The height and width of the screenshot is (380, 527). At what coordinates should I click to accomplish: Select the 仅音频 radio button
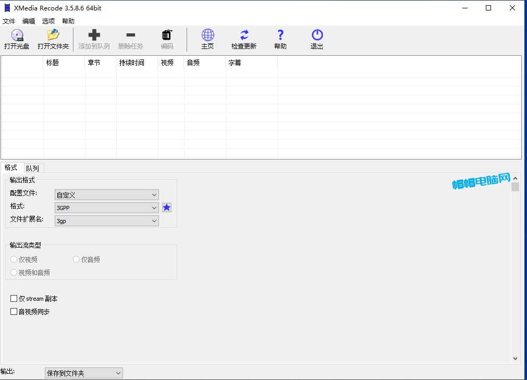(x=77, y=260)
